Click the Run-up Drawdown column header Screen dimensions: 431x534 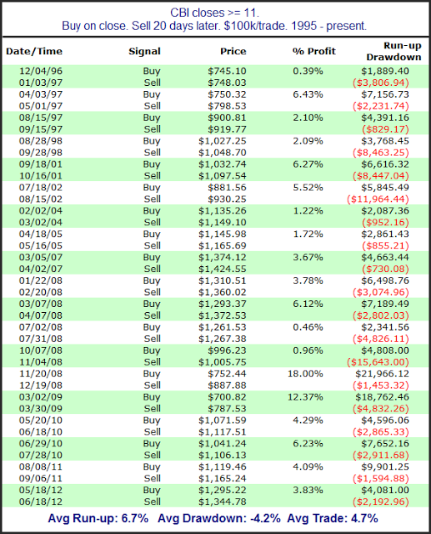[394, 52]
